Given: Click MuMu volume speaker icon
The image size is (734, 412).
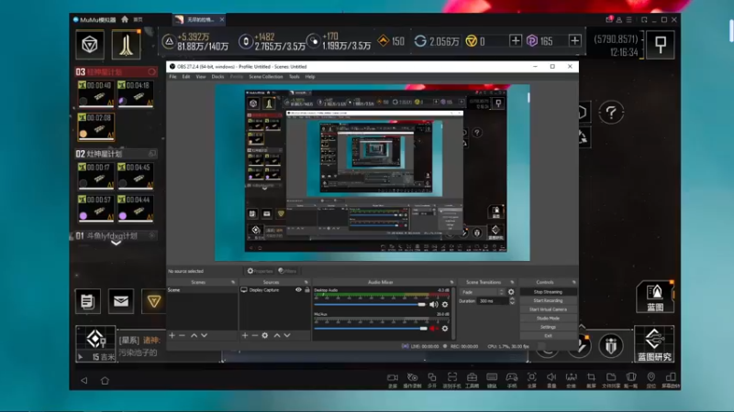Looking at the screenshot, I should click(551, 377).
